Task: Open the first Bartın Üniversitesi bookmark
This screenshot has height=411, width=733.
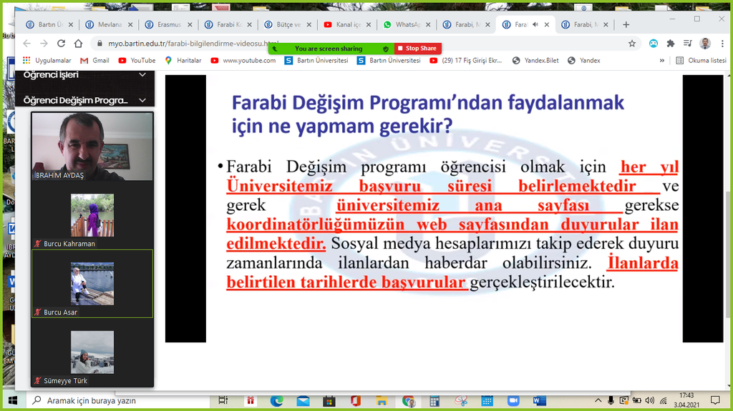Action: point(316,60)
